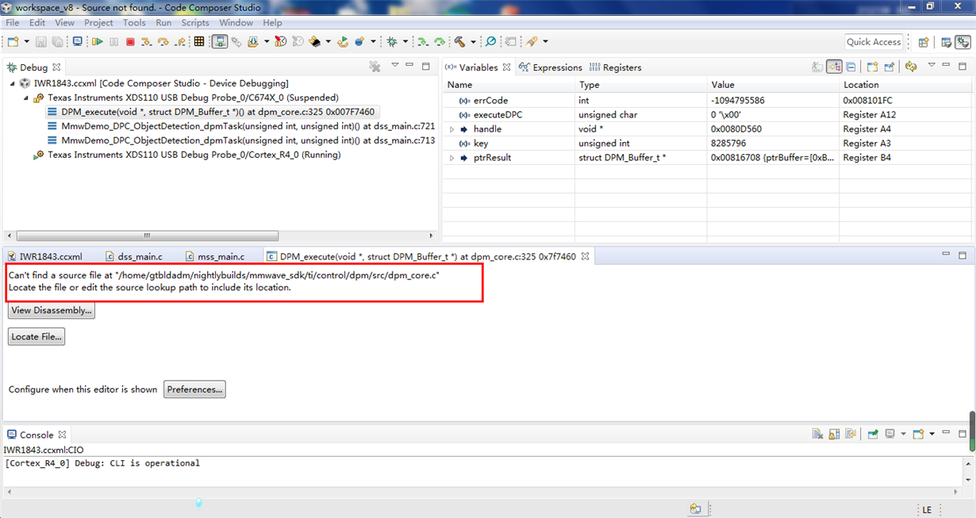Remove all terminated launches in Debug view
The height and width of the screenshot is (518, 976).
(375, 67)
